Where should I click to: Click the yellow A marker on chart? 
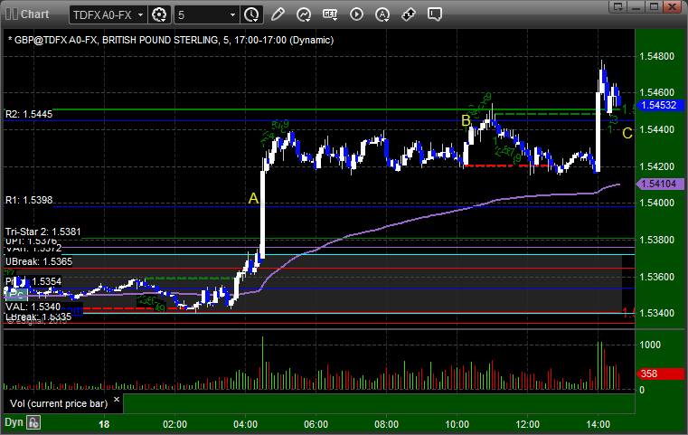click(253, 198)
